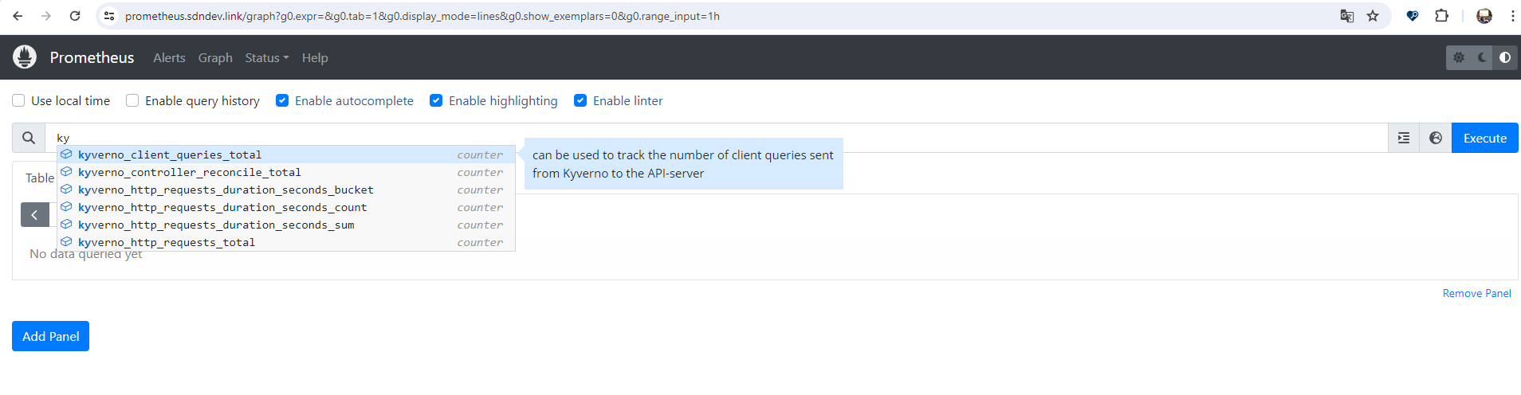1521x395 pixels.
Task: Switch to the gear theme setting icon
Action: 1459,57
